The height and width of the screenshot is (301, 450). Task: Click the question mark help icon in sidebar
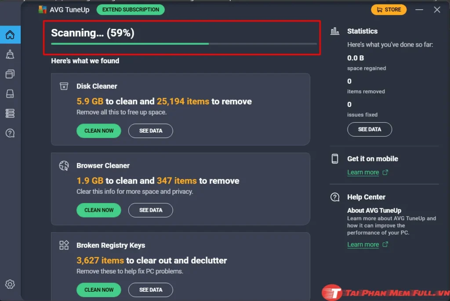[10, 133]
